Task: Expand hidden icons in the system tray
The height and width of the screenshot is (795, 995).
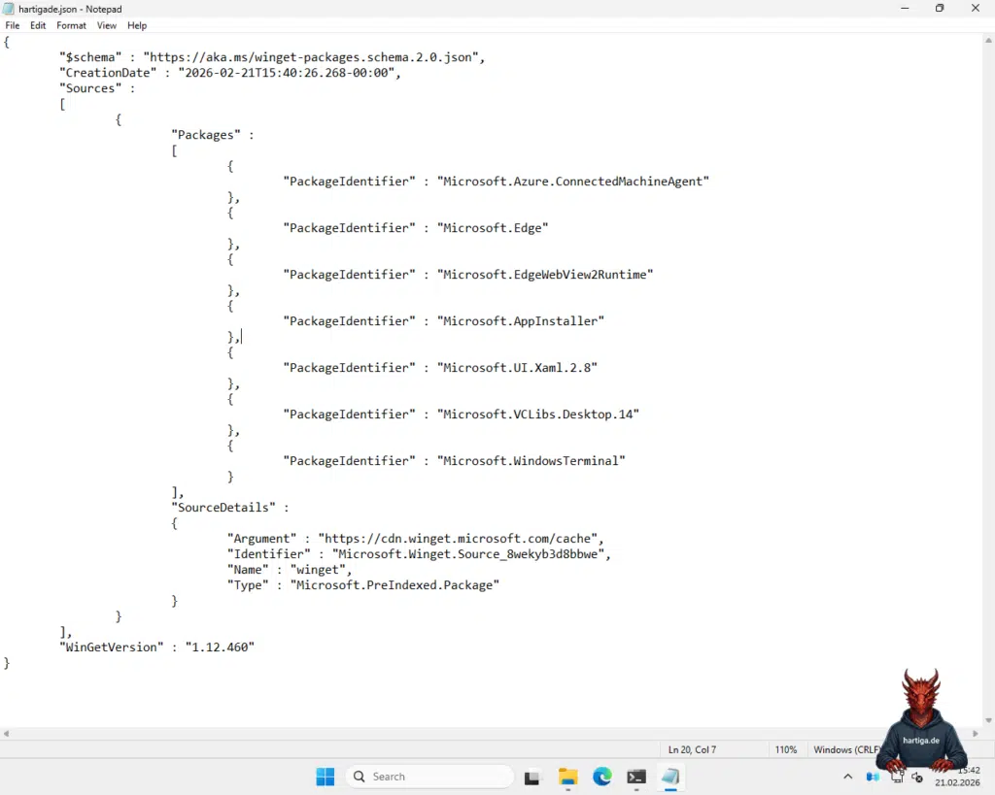Action: click(x=847, y=777)
